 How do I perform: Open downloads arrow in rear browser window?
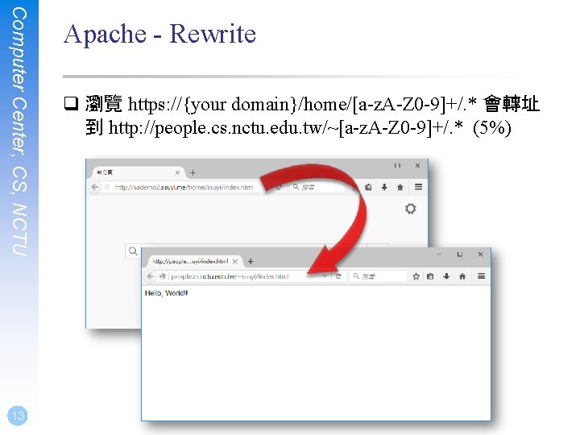pos(384,187)
